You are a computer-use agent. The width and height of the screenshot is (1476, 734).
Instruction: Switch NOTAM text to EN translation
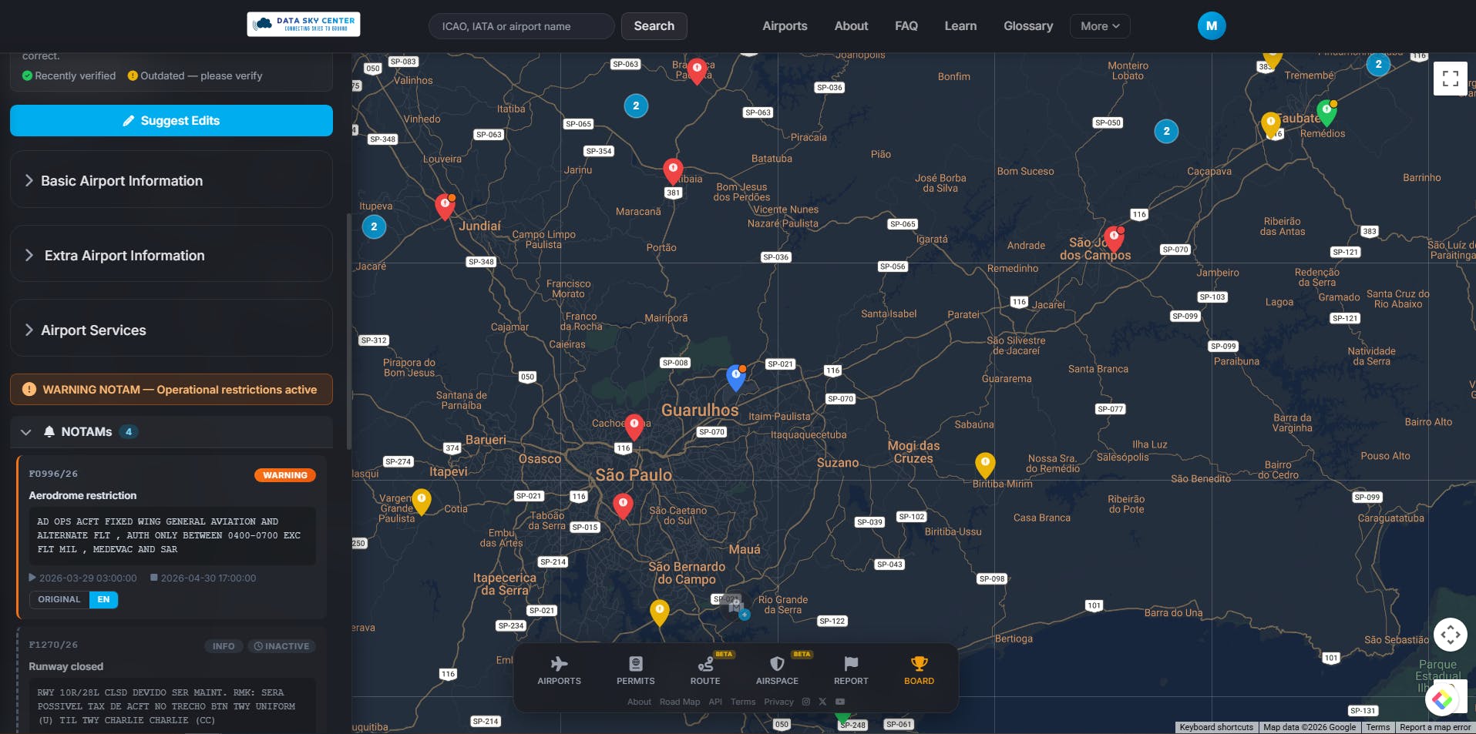(104, 599)
